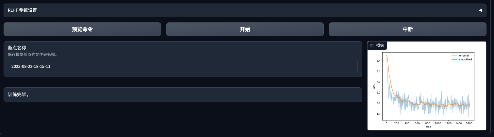494x137 pixels.
Task: Abort training with the 中断 button
Action: [x=407, y=29]
